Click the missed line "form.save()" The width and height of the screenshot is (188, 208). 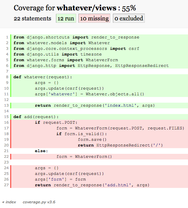[x=99, y=139]
